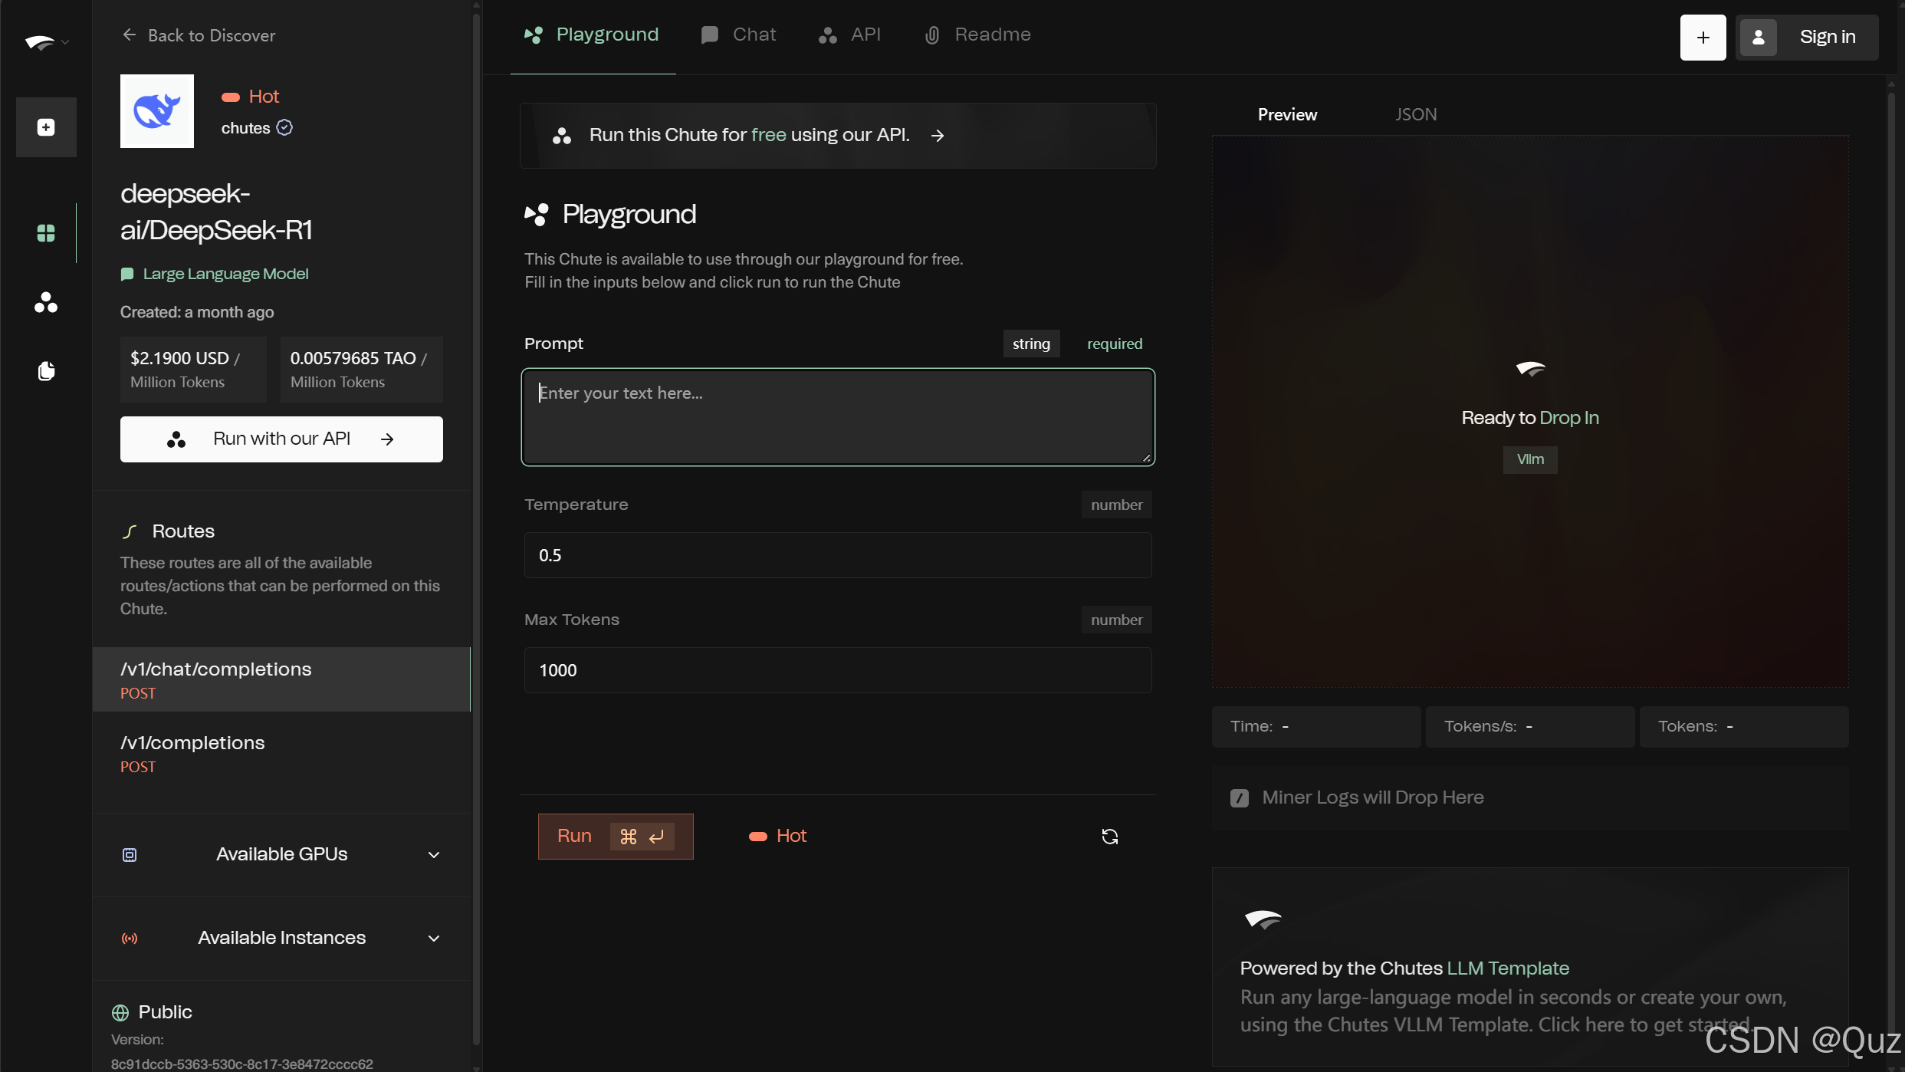Click the chevron beside Chutes logo
1905x1072 pixels.
coord(66,42)
